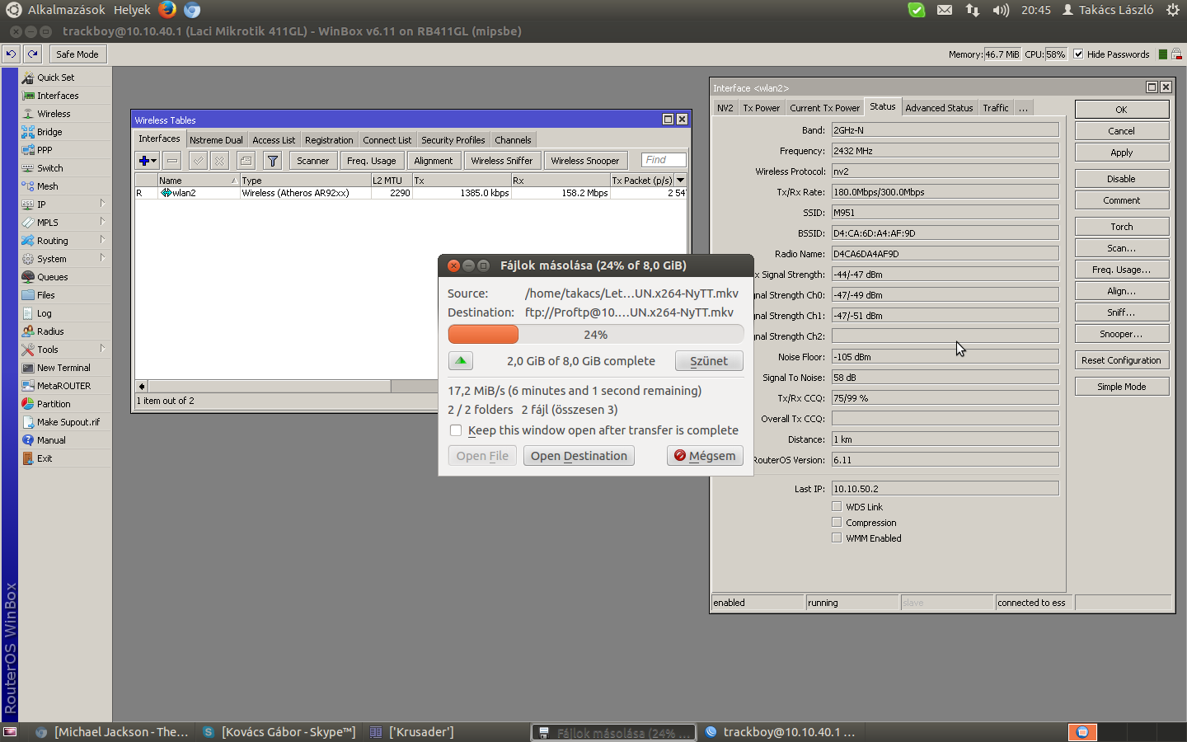Click the Undo icon in WinBox toolbar
The height and width of the screenshot is (742, 1187).
pyautogui.click(x=10, y=54)
